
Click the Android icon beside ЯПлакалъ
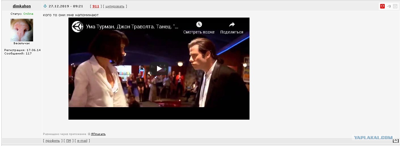tap(89, 134)
